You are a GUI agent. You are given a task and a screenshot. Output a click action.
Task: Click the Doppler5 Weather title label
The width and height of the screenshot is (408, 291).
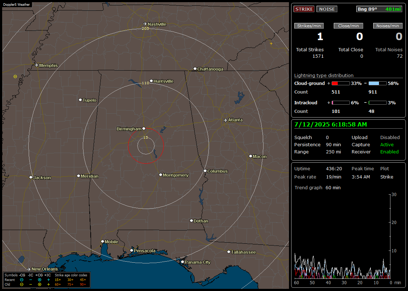16,5
